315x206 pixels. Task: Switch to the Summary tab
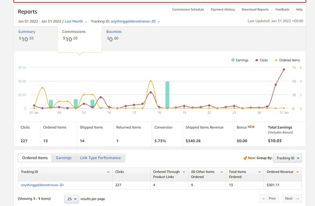pos(27,31)
